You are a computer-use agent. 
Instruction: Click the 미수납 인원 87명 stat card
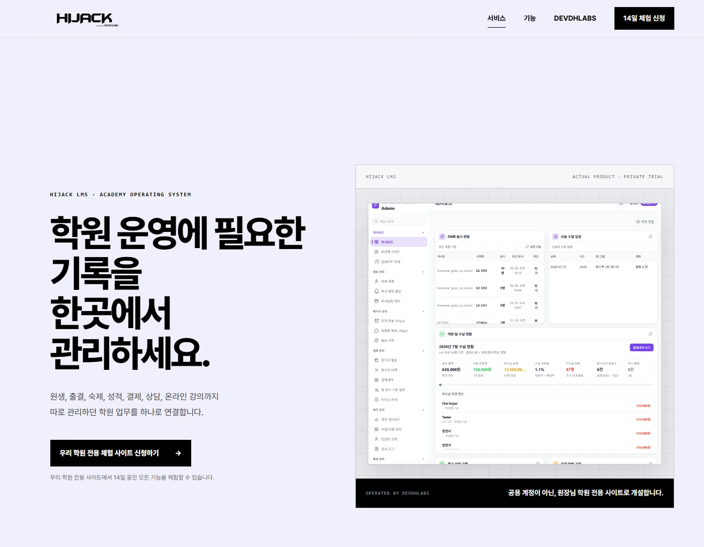pos(577,369)
